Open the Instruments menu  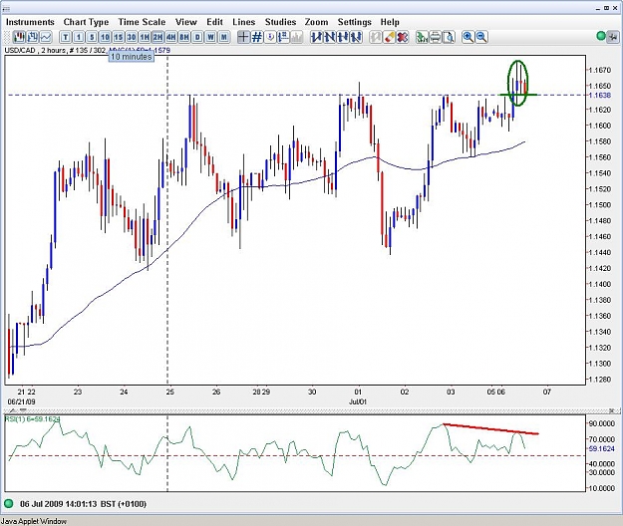coord(30,22)
